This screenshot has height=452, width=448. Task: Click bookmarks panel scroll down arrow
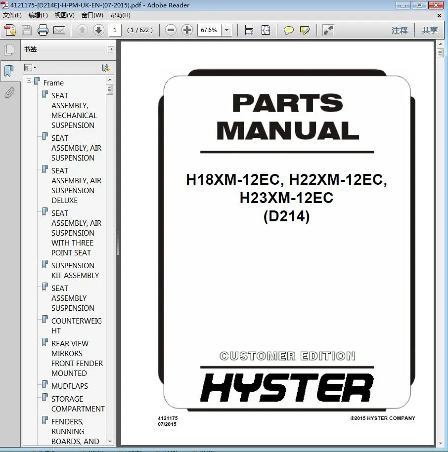110,441
